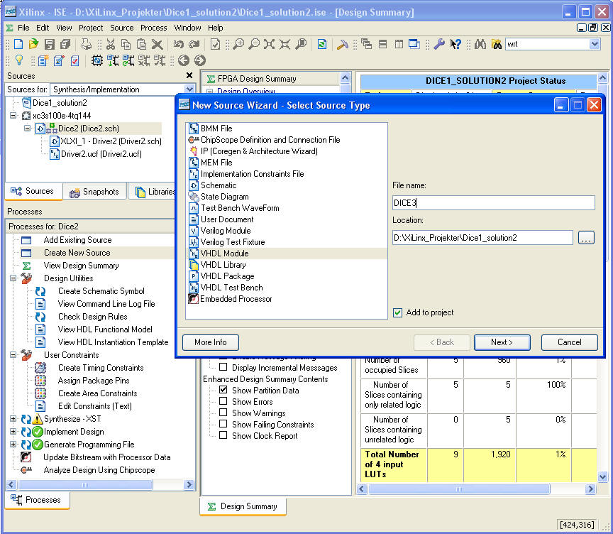Click the project status table horizontal scrollbar

click(x=459, y=489)
